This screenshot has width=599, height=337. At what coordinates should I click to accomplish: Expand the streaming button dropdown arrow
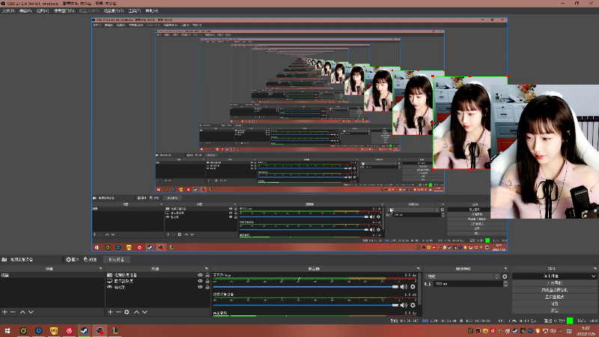coord(593,276)
